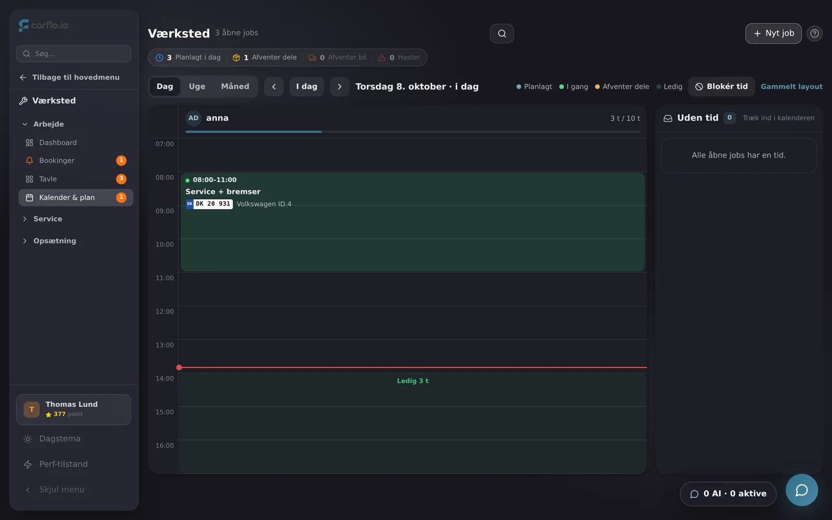
Task: Click the Dashboard grid icon
Action: [30, 142]
